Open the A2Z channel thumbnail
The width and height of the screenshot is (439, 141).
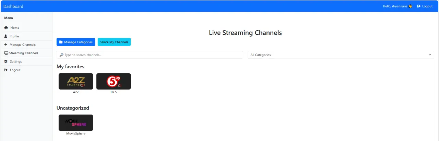click(x=76, y=81)
